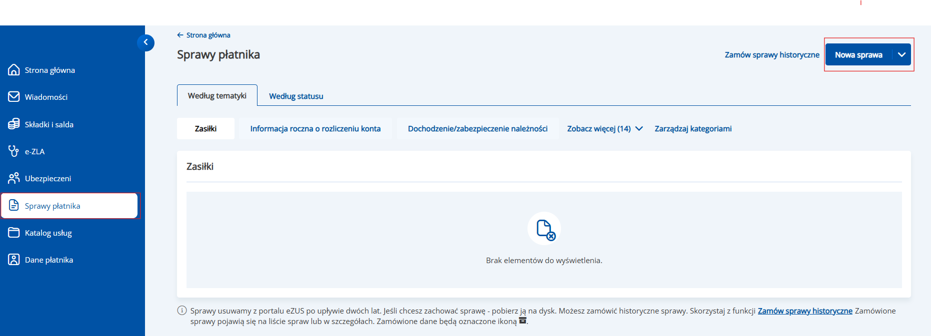Click the coins icon for Składki i salda
Viewport: 931px width, 336px height.
coord(14,124)
